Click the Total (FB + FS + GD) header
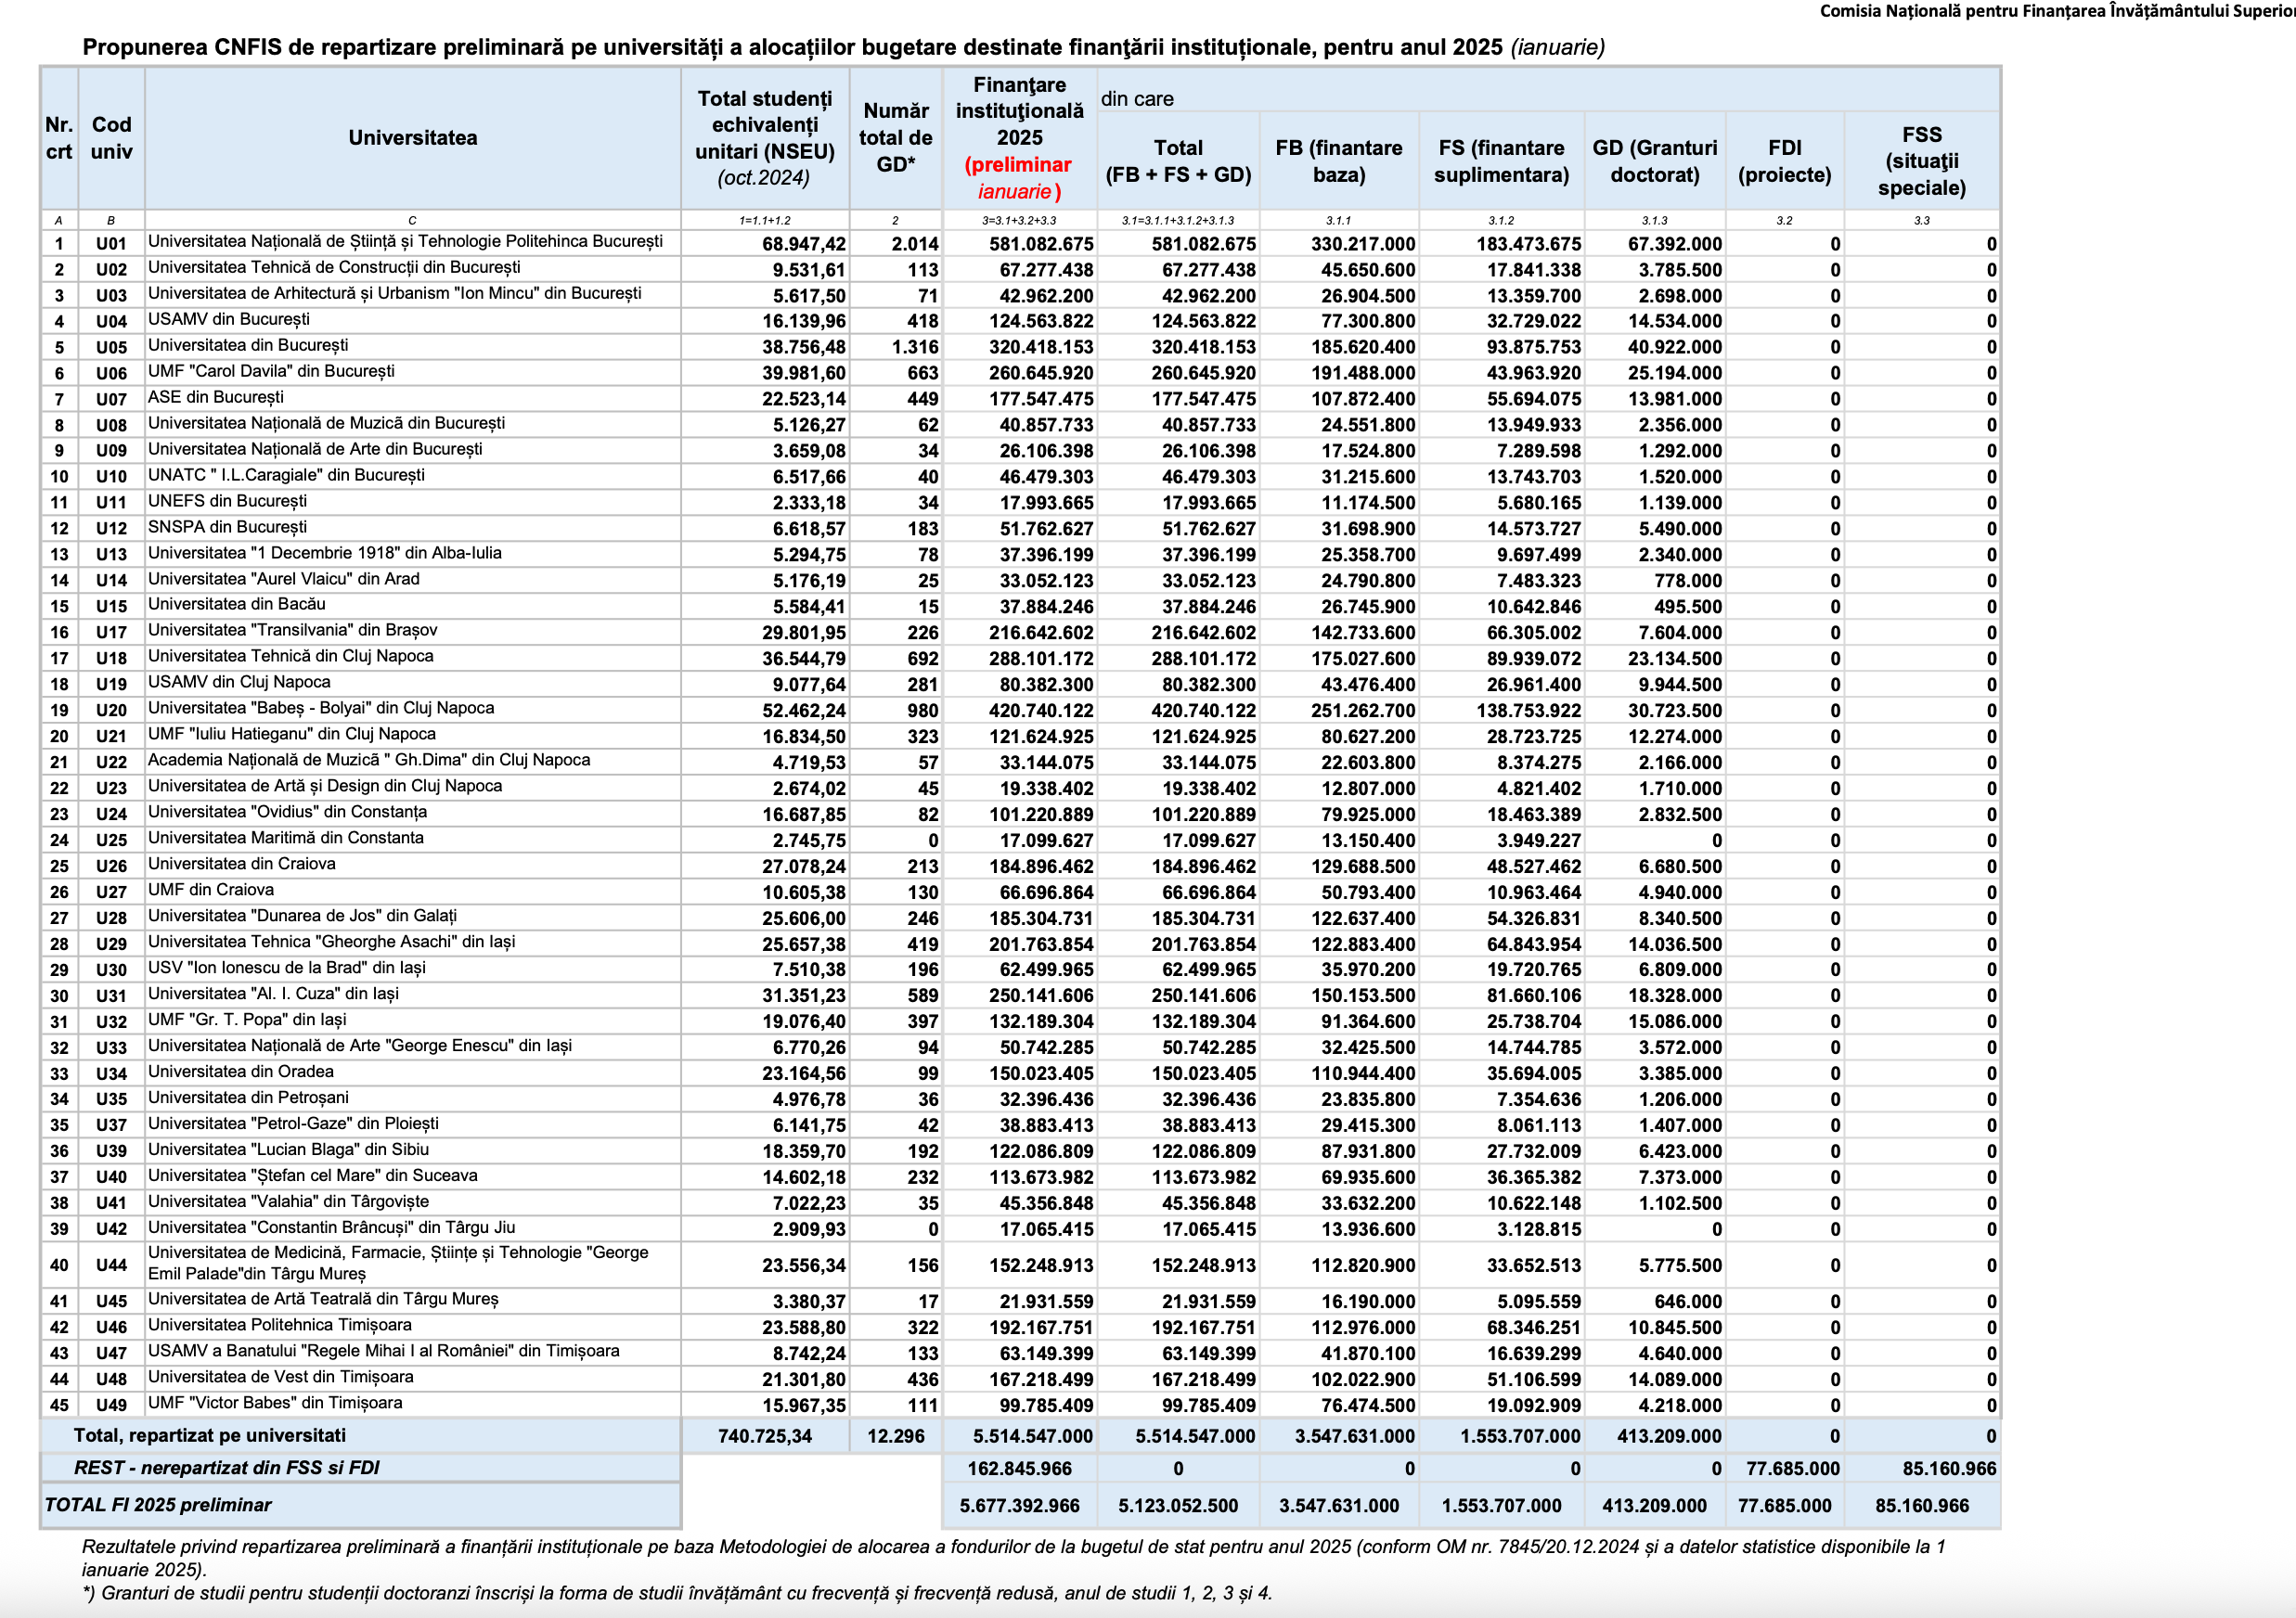Image resolution: width=2296 pixels, height=1618 pixels. [1178, 161]
